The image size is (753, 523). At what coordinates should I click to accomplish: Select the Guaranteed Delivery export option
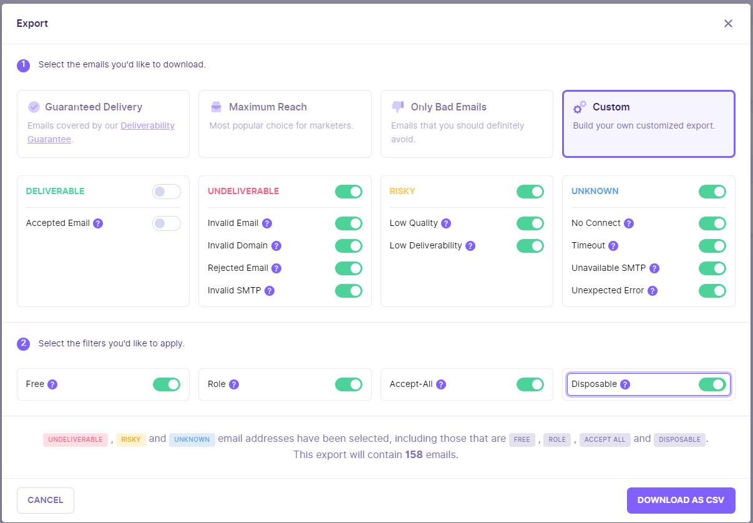103,124
